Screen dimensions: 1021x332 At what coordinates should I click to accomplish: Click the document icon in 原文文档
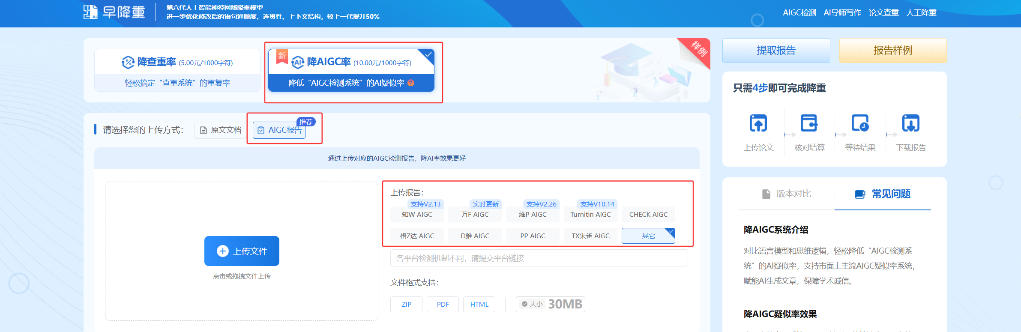(204, 130)
